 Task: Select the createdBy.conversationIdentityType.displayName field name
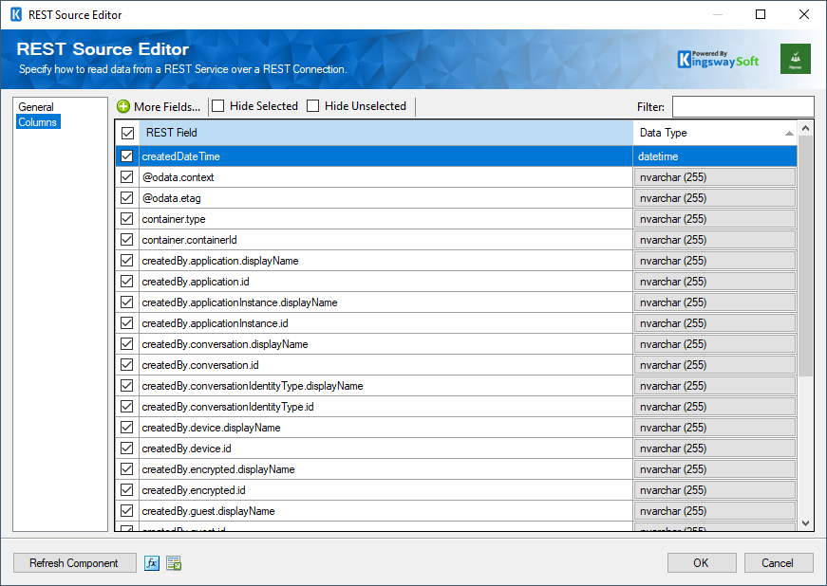point(253,386)
